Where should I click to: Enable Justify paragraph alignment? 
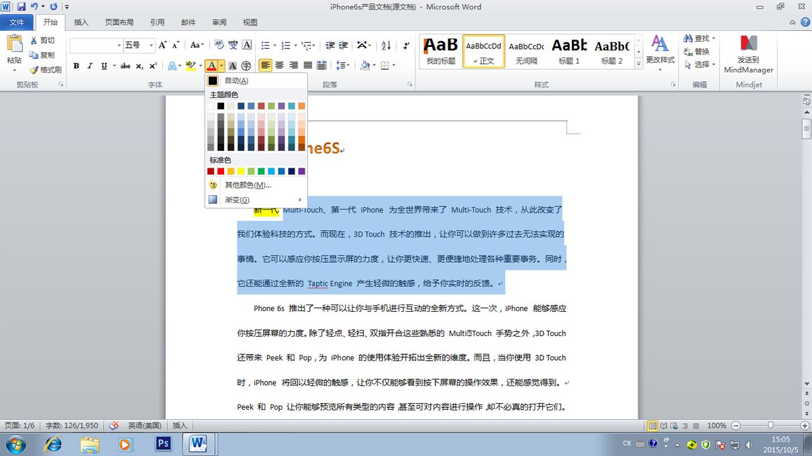308,66
